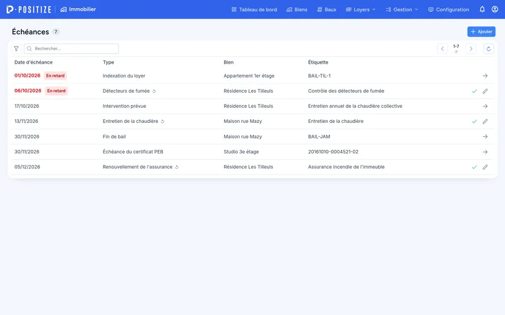
Task: Go to previous page of results
Action: [x=443, y=49]
